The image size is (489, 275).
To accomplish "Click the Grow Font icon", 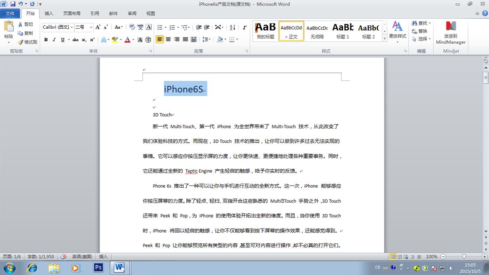I will [98, 27].
